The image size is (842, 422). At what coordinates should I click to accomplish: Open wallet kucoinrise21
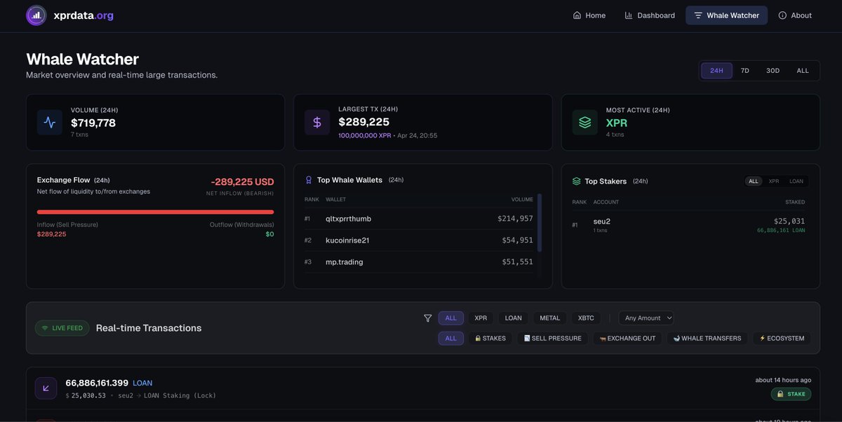pyautogui.click(x=347, y=240)
